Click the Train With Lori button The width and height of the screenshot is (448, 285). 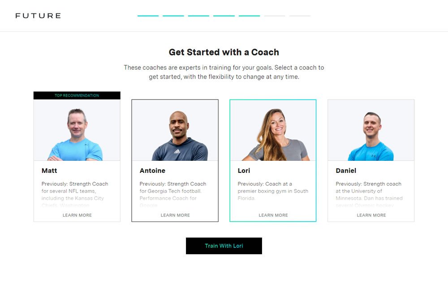[224, 246]
